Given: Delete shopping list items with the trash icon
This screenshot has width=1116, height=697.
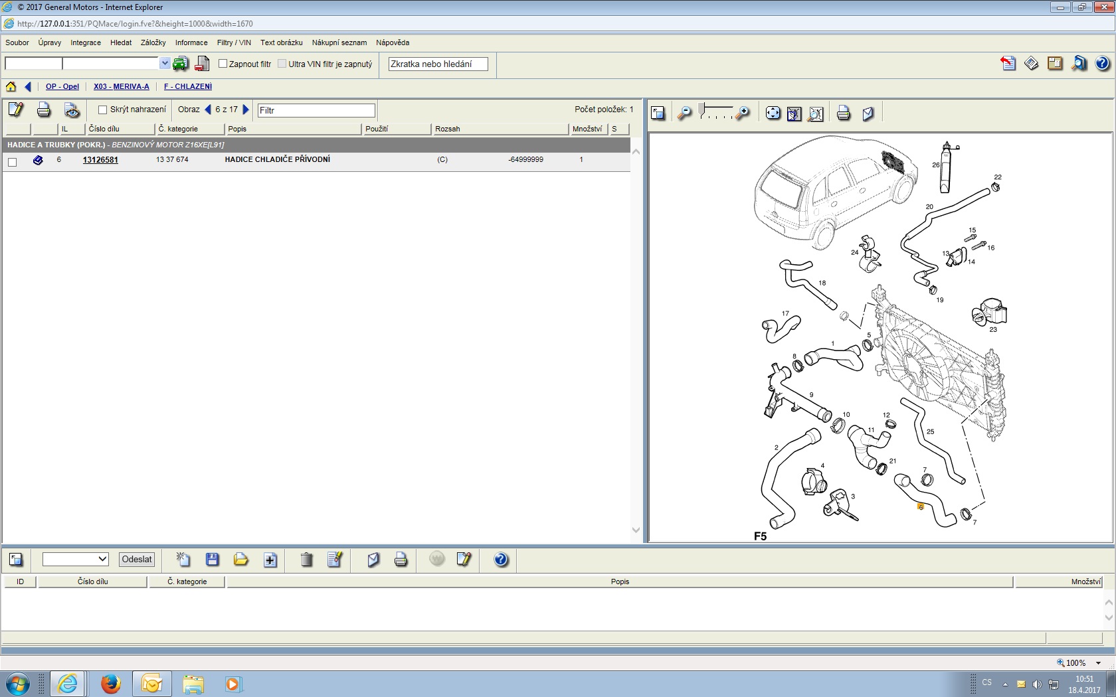Looking at the screenshot, I should coord(306,560).
